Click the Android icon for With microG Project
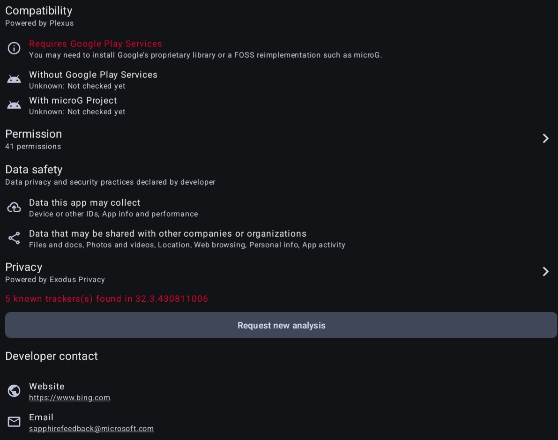 coord(14,105)
